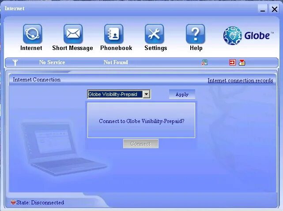This screenshot has width=283, height=211.
Task: Click the Phonebook label
Action: (116, 48)
